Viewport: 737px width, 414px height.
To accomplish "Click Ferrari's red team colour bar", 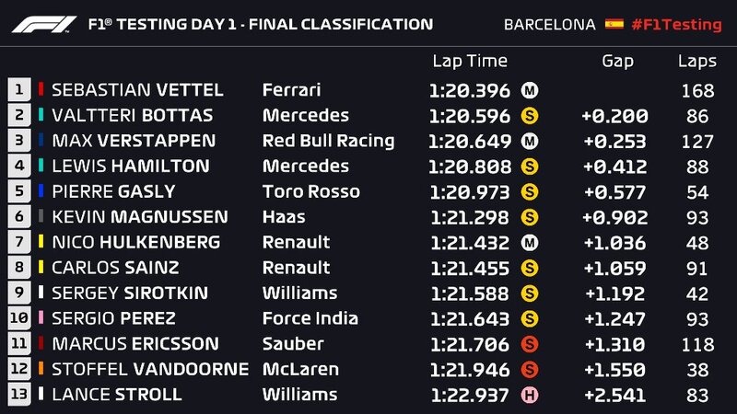I will pyautogui.click(x=41, y=90).
